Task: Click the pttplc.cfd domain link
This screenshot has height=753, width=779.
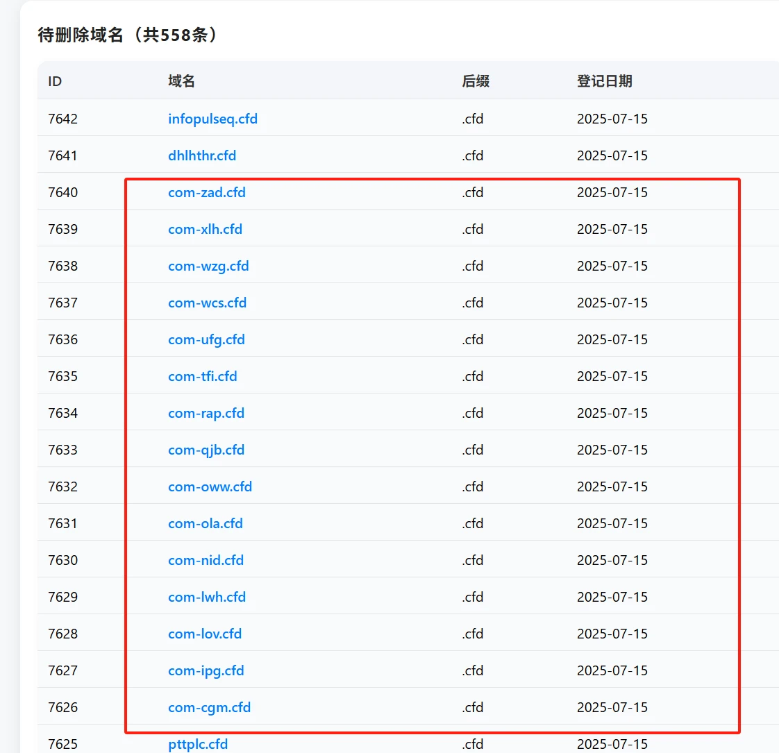Action: 198,744
